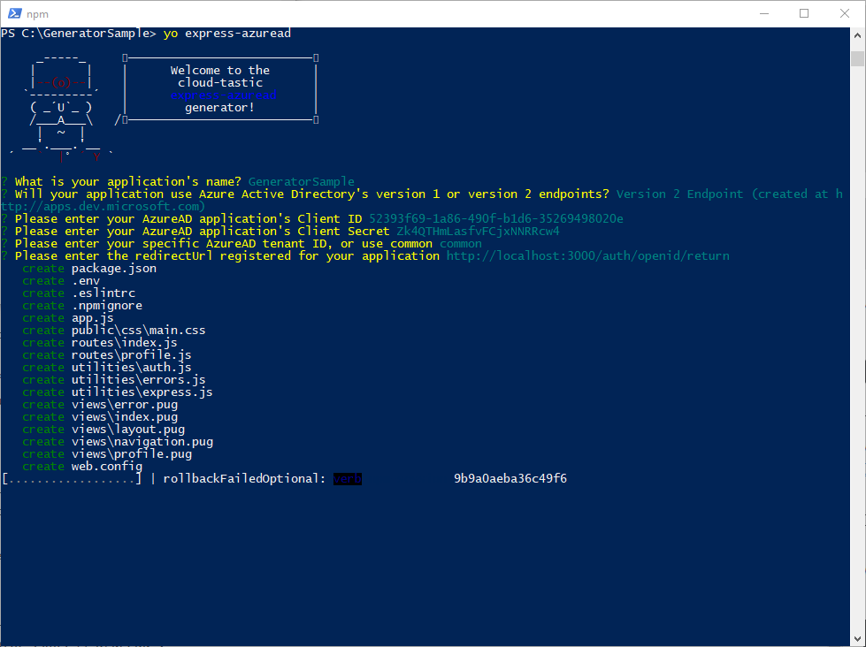The image size is (866, 647).
Task: Click the Client Secret value "Zk4QTHmLasfvFCjxNNRRcw4"
Action: coord(478,232)
